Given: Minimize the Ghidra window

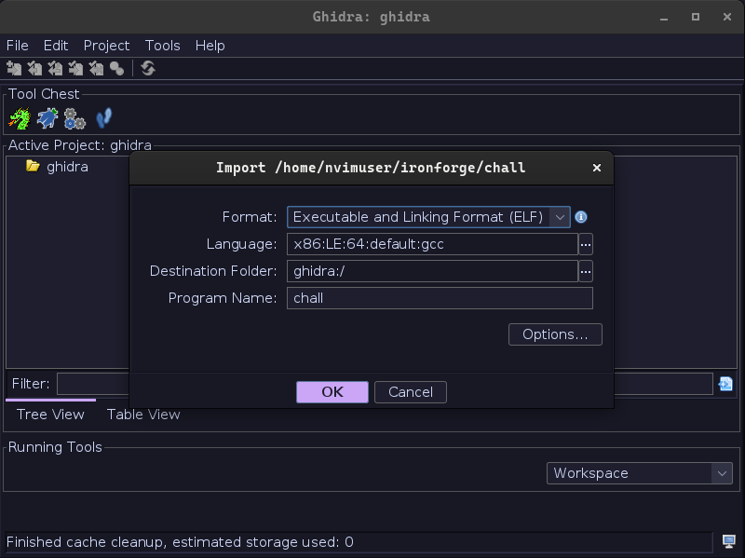Looking at the screenshot, I should coord(664,17).
